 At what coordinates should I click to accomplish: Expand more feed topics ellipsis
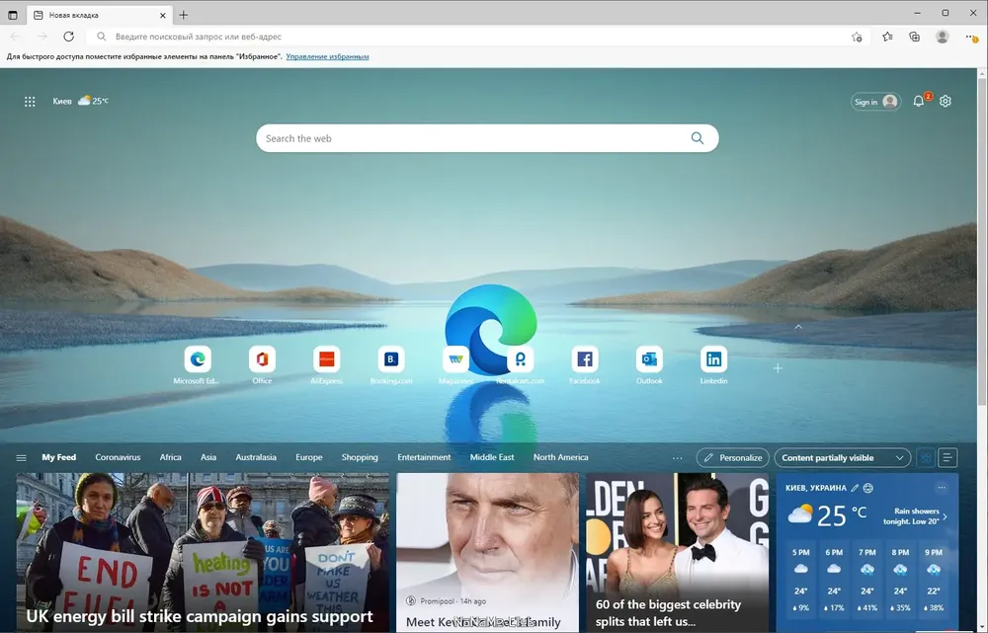click(677, 458)
